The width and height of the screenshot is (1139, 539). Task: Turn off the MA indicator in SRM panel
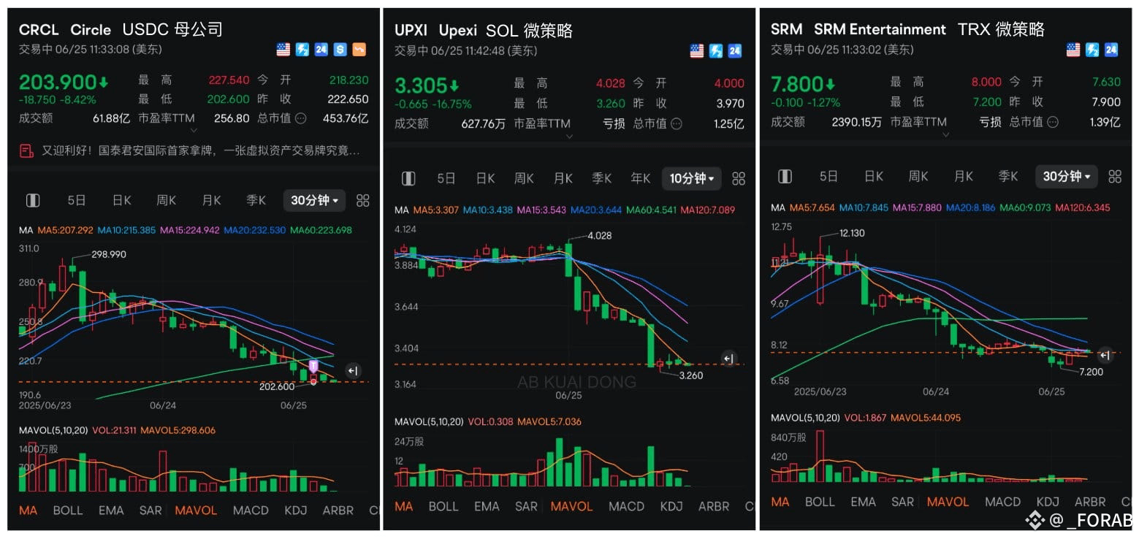[780, 502]
